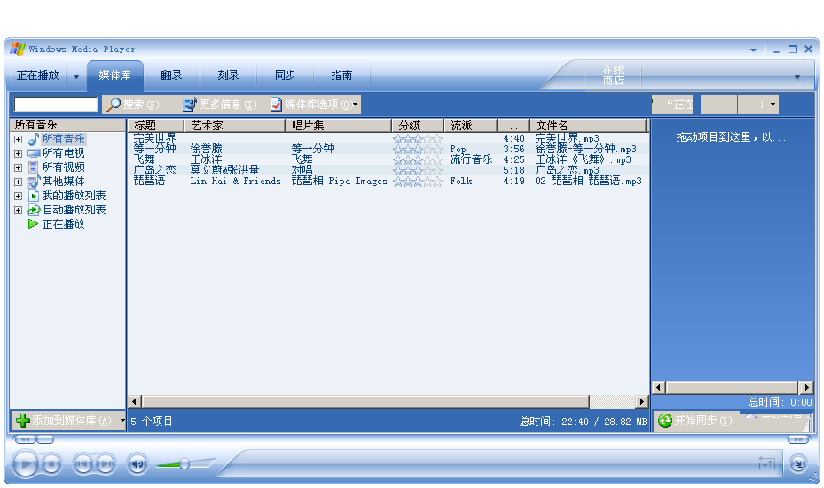Screen dimensions: 824x488
Task: Click artist Lin Hai & Friends
Action: click(235, 181)
